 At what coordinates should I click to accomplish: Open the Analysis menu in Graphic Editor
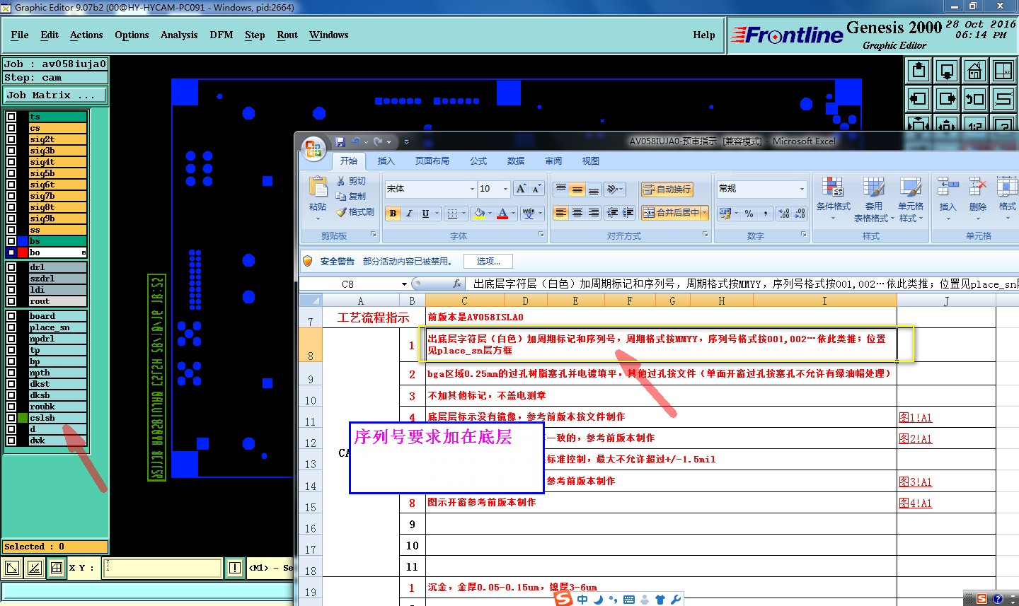click(179, 35)
